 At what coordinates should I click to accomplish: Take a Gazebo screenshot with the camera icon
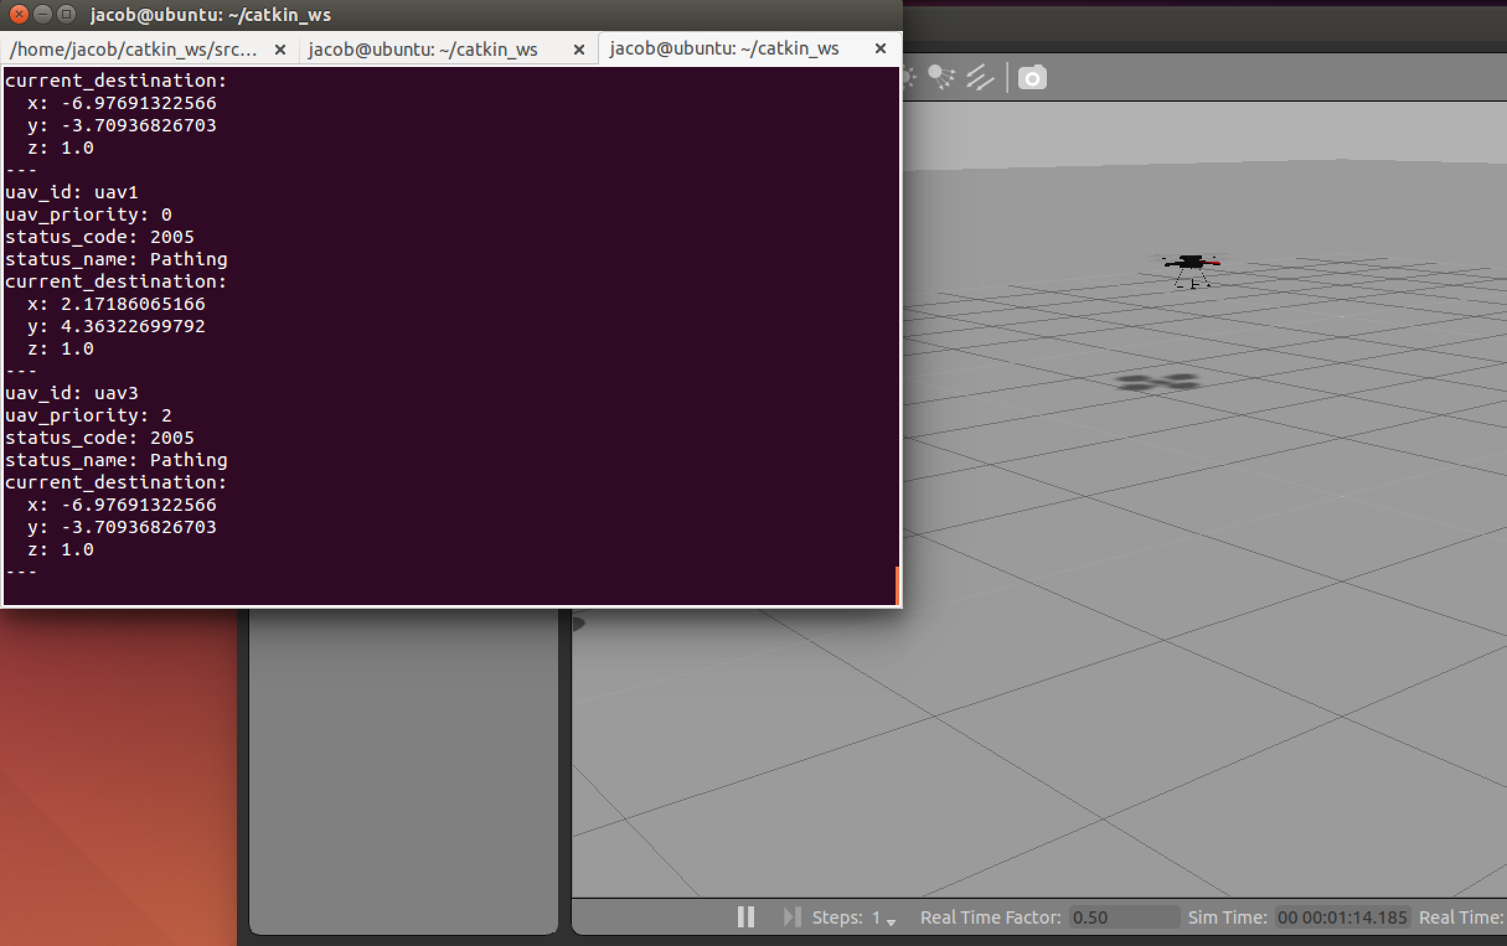pos(1032,77)
